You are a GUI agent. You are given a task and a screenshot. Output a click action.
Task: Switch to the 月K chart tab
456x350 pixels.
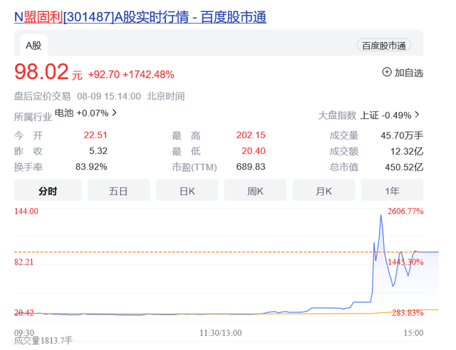(323, 191)
